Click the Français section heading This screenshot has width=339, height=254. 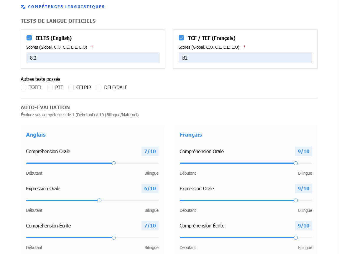191,135
